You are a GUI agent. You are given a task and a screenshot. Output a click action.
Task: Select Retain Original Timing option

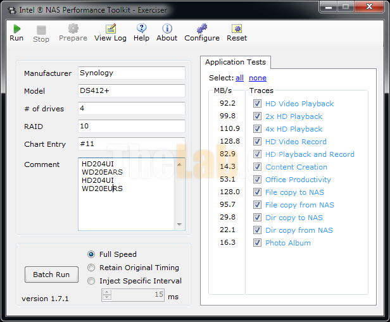pos(91,268)
